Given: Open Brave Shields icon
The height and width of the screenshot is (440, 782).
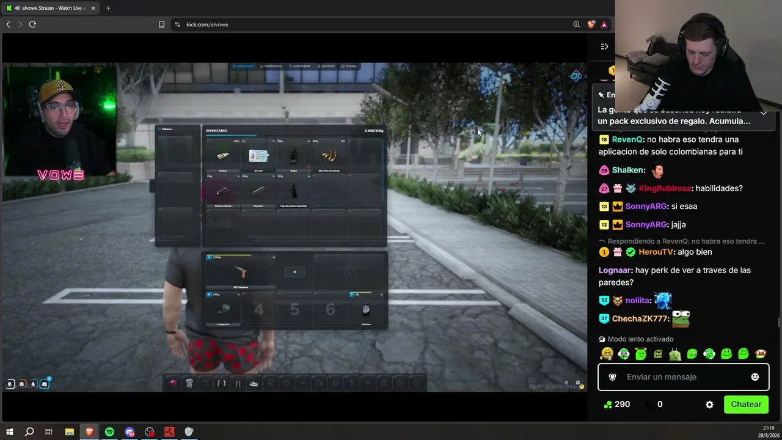Looking at the screenshot, I should point(591,24).
